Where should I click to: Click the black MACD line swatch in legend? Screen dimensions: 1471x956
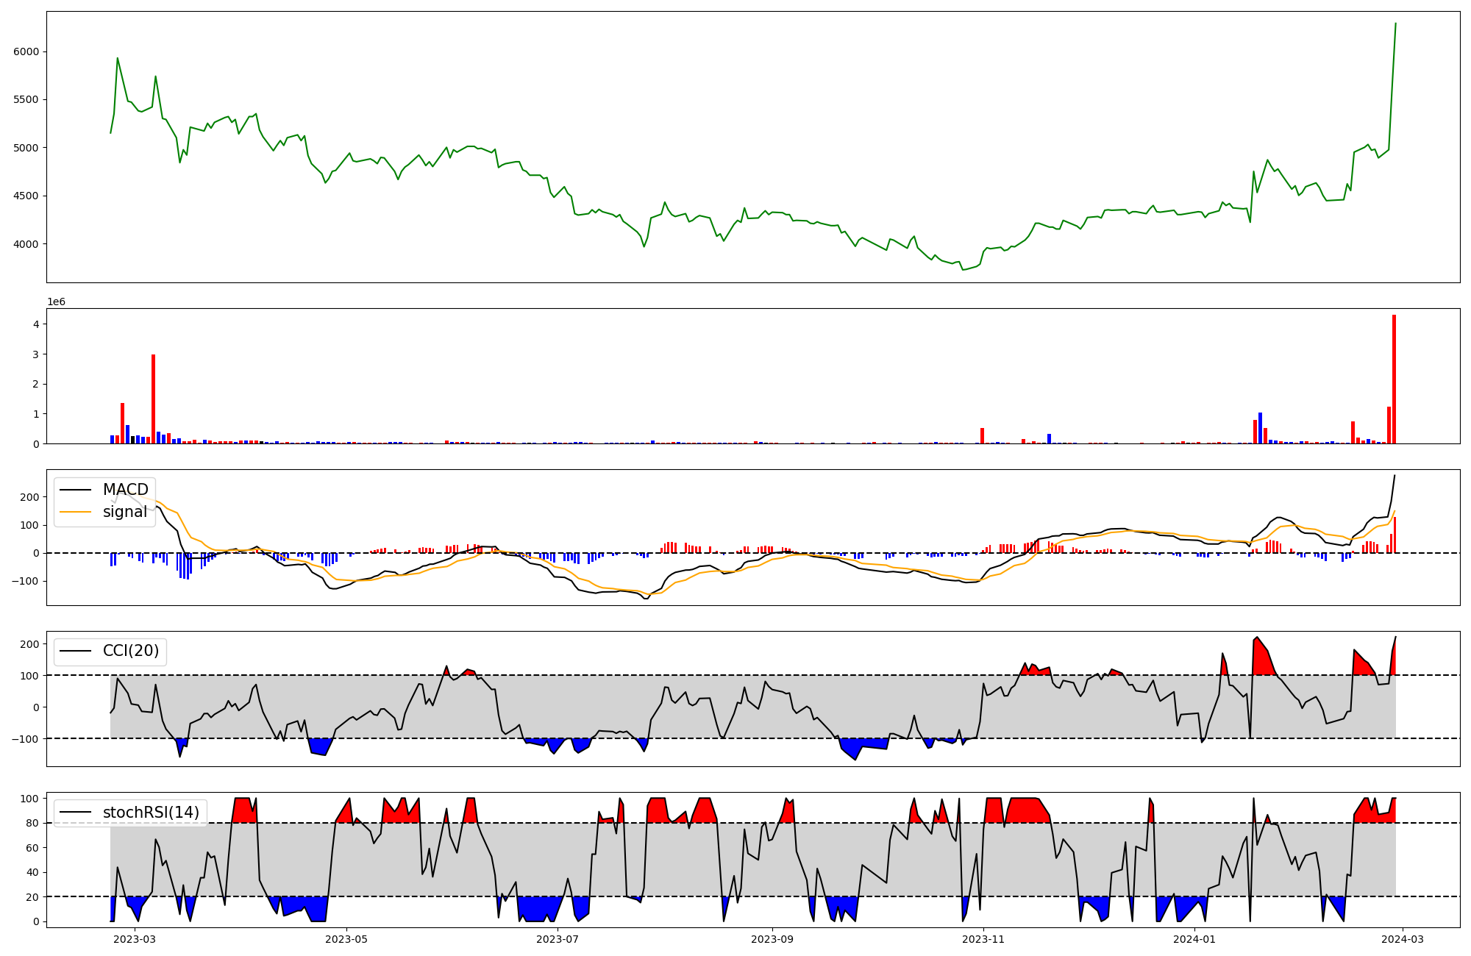coord(75,490)
